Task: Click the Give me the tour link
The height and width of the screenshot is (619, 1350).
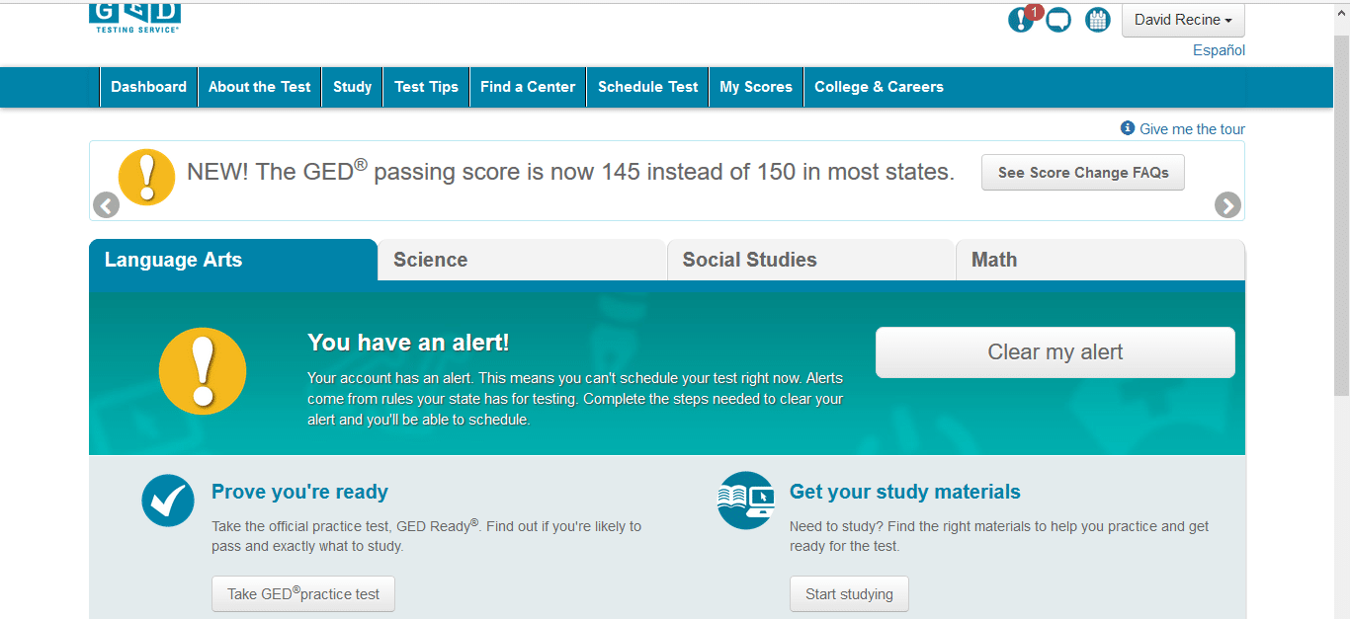Action: coord(1192,129)
